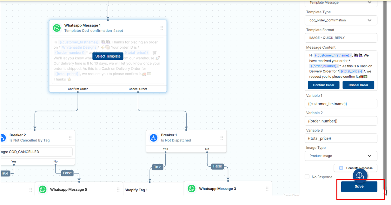
Task: Click the Template: Cod_confirmation_4sept subtitle
Action: [94, 31]
